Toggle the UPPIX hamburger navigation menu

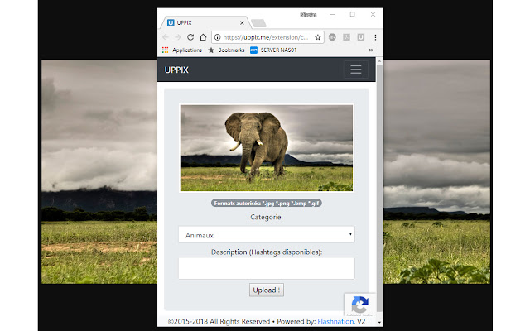(x=356, y=70)
